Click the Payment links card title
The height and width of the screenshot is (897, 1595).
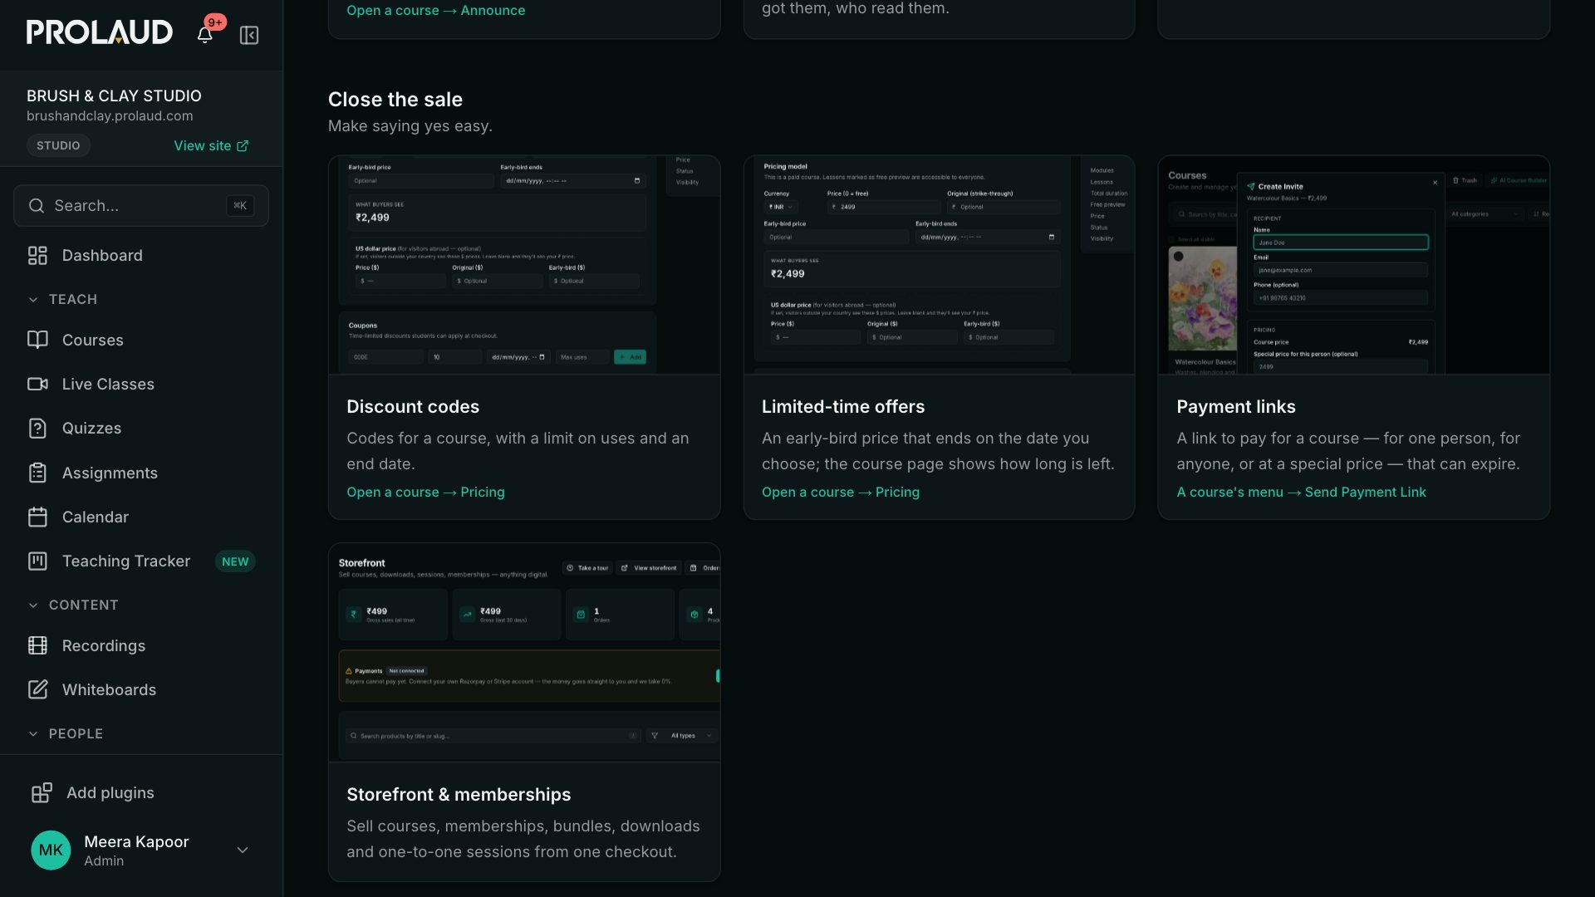[x=1236, y=406]
